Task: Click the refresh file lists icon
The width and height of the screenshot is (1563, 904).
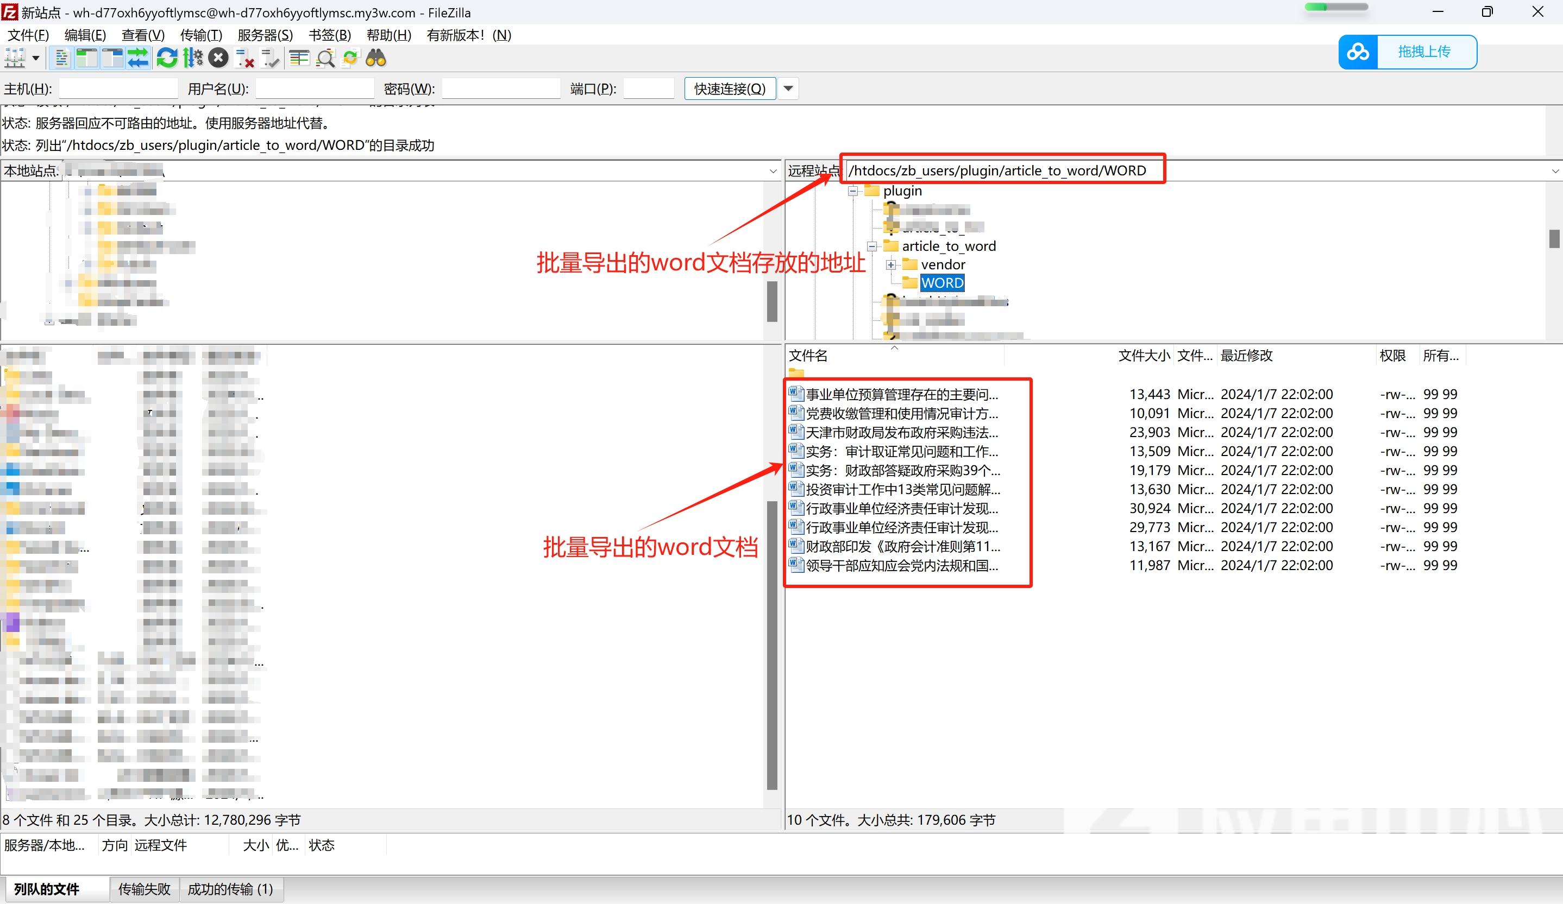Action: (x=166, y=58)
